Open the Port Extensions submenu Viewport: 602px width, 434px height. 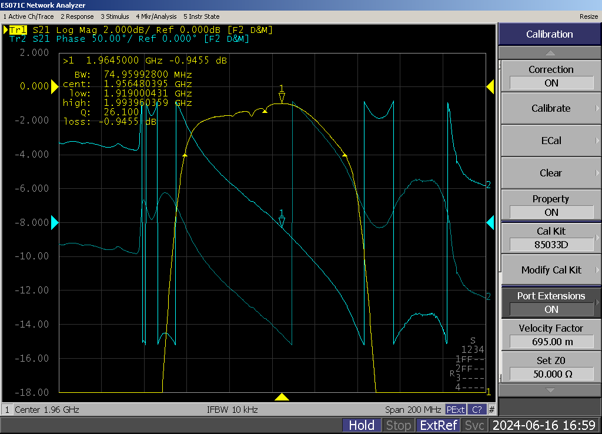tap(550, 302)
